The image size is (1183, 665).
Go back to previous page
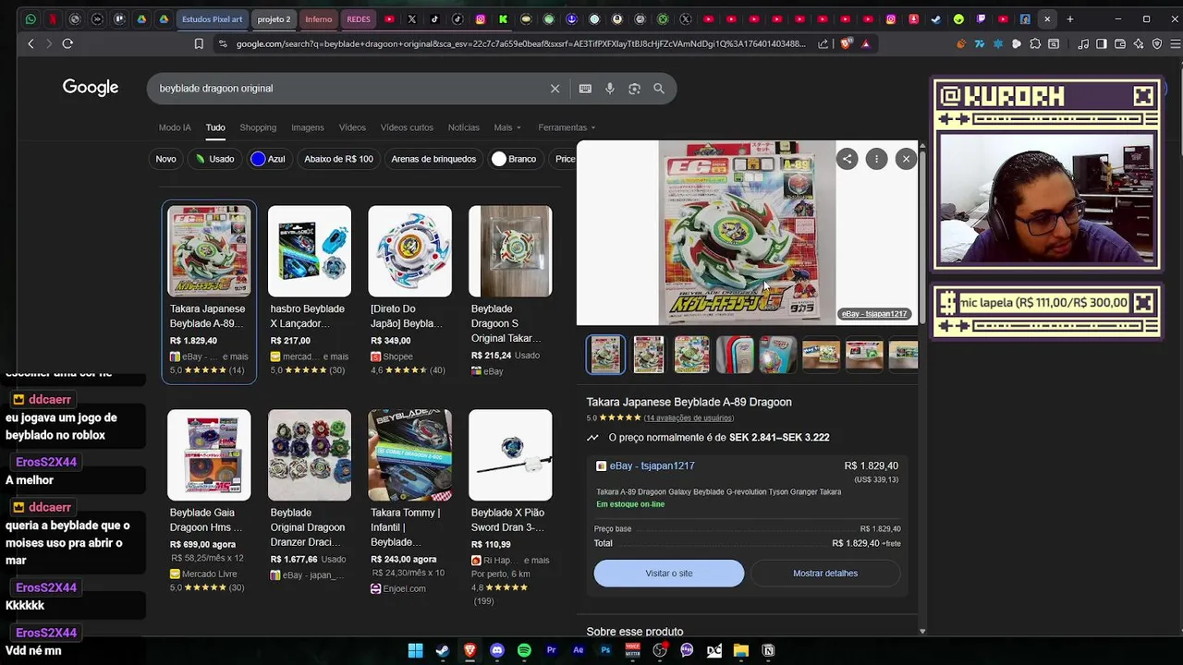(x=30, y=43)
